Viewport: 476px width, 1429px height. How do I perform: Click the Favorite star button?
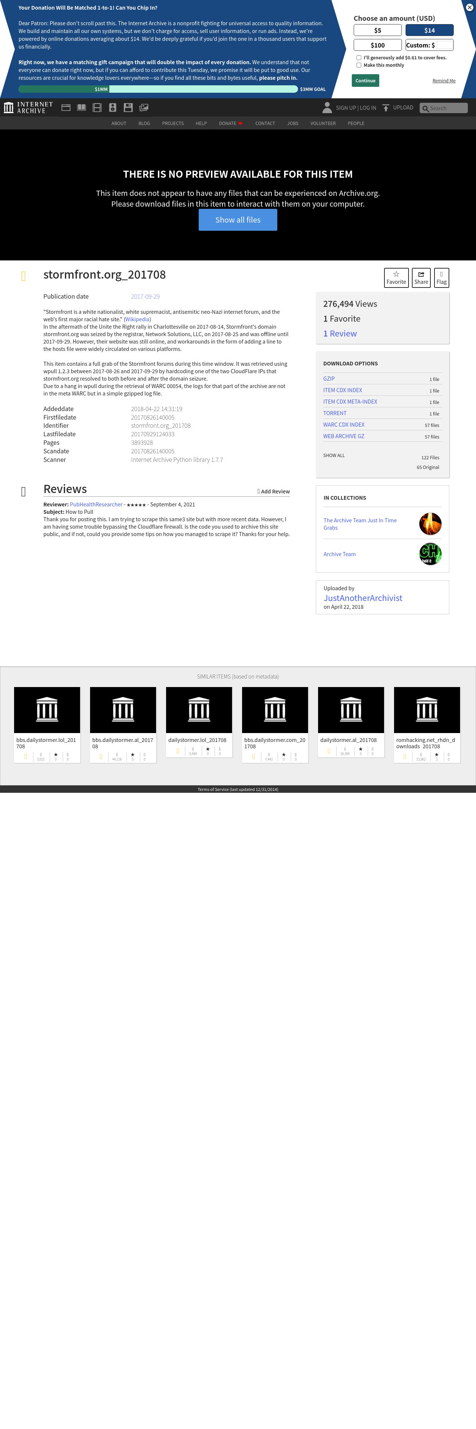396,277
